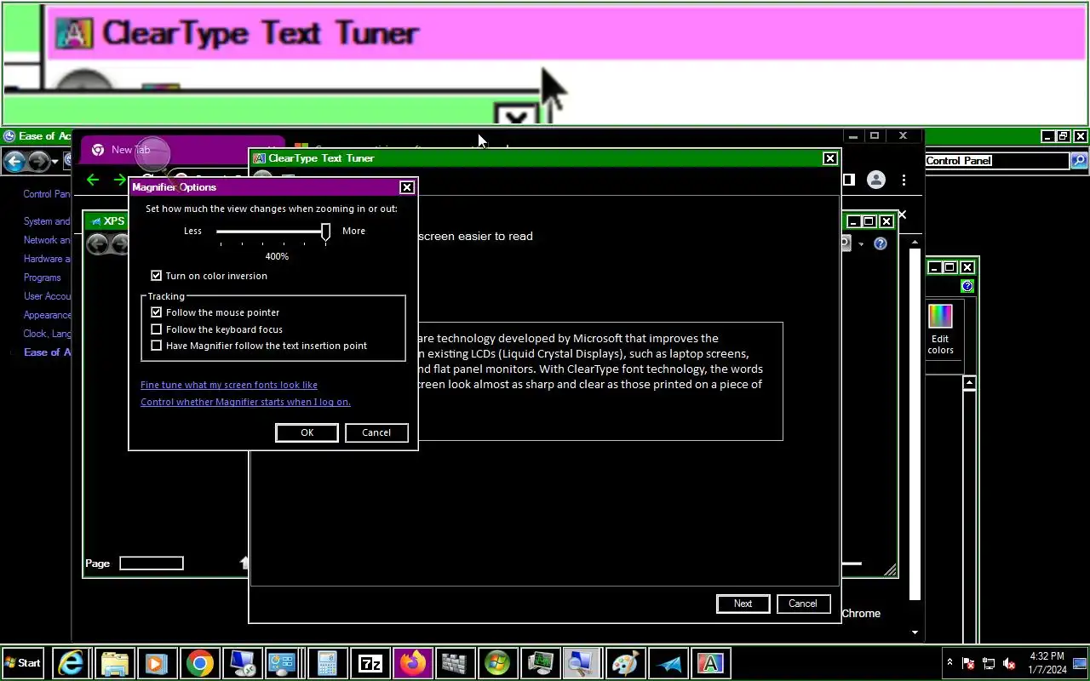The width and height of the screenshot is (1090, 681).
Task: Switch to Magnifier taskbar icon
Action: (x=583, y=663)
